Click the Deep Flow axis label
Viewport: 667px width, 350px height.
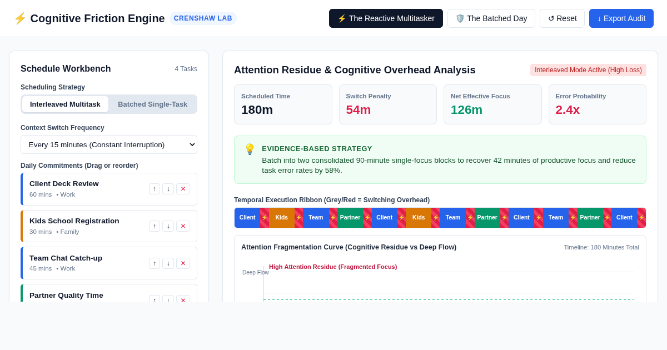point(255,272)
